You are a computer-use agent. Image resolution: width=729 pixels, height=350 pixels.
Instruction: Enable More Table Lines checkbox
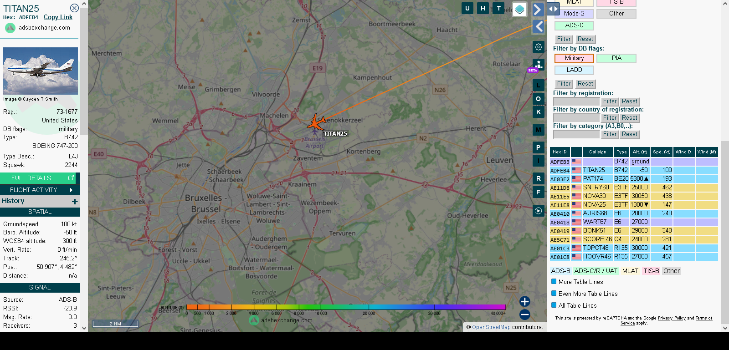tap(554, 282)
